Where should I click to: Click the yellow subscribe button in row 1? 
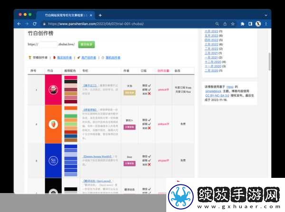[x=129, y=93]
